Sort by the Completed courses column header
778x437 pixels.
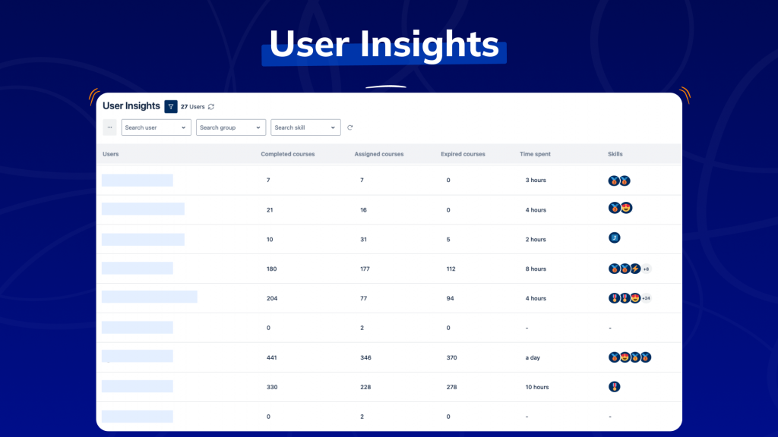(x=287, y=154)
